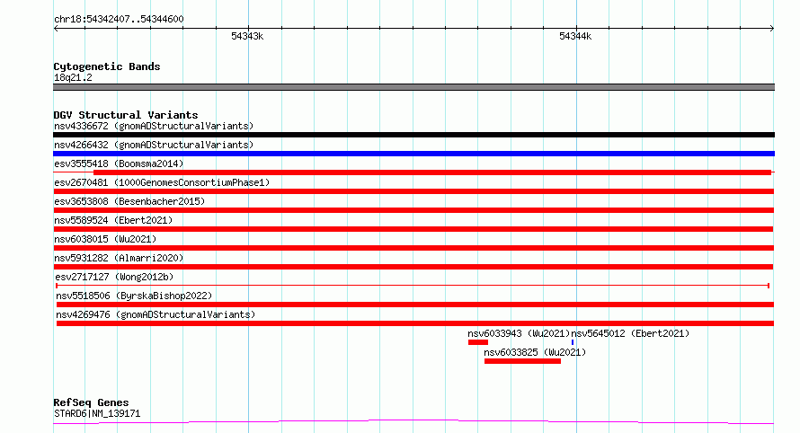Open the RefSeq Genes track title
The height and width of the screenshot is (433, 800).
click(x=91, y=402)
